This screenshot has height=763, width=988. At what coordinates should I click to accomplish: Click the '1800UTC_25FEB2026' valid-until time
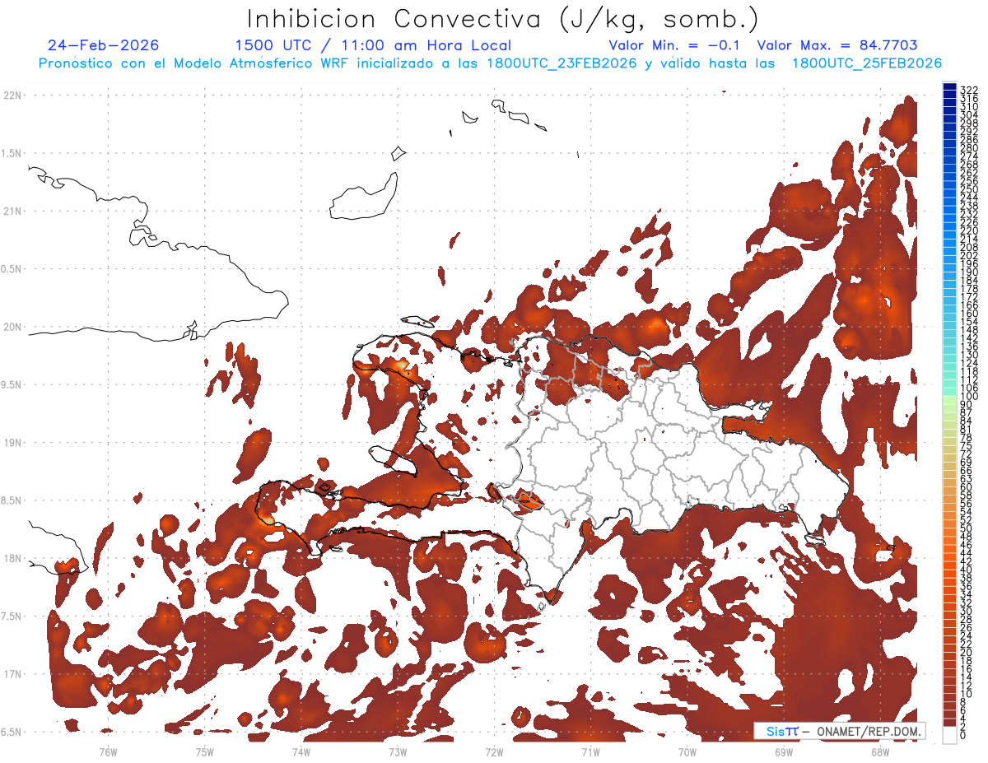coord(867,63)
